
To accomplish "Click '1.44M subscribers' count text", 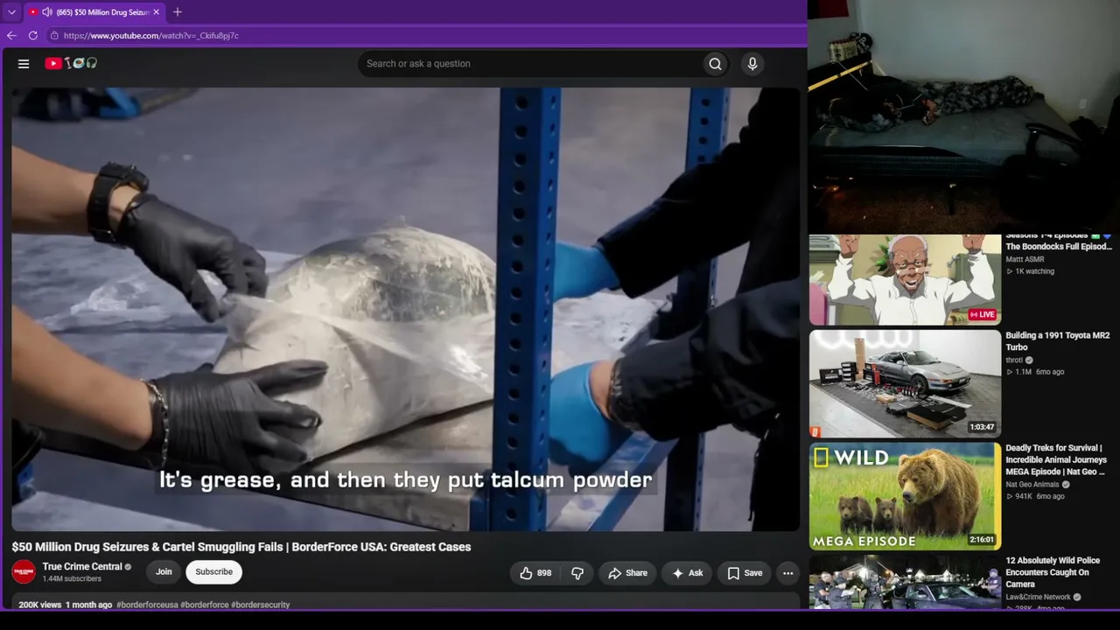I will [72, 579].
